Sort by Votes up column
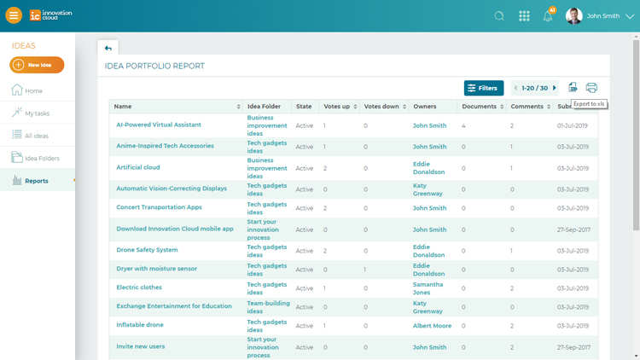 pyautogui.click(x=355, y=107)
